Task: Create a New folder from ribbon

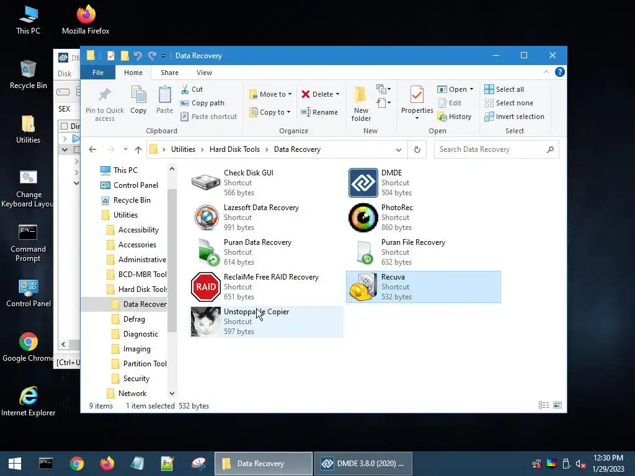Action: 361,104
